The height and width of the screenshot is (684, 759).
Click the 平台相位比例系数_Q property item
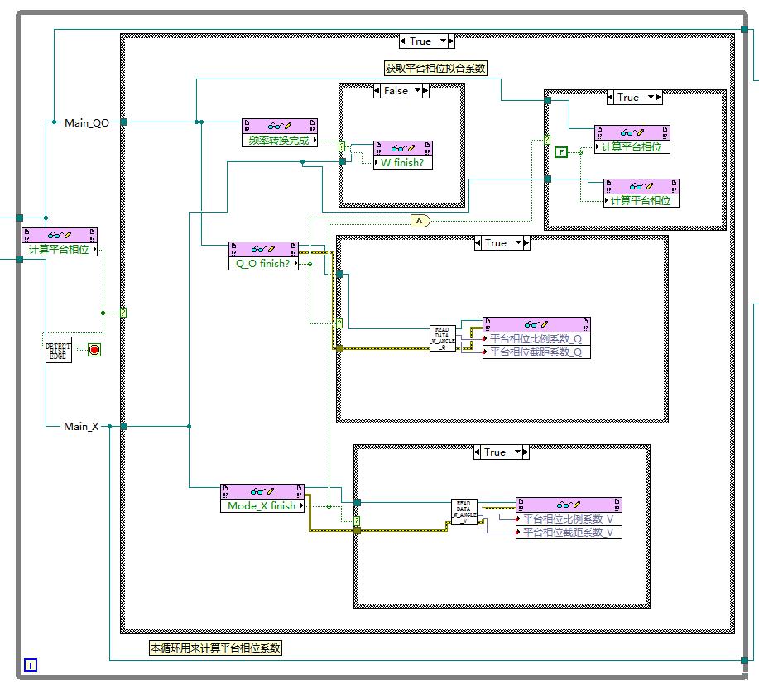tap(536, 337)
